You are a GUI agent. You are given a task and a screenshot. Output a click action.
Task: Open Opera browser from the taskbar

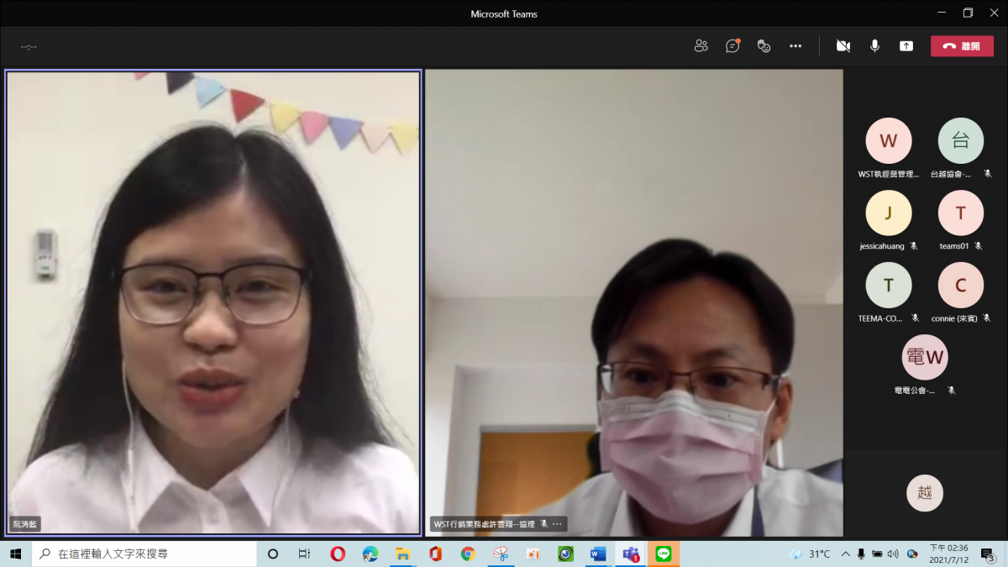[338, 554]
